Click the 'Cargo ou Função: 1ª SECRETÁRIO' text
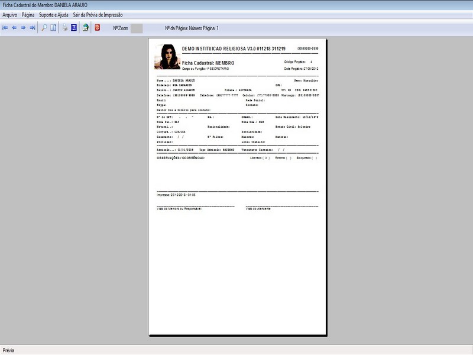 205,69
